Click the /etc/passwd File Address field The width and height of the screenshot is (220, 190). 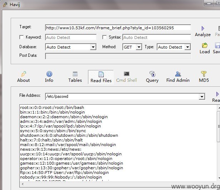tap(122, 96)
